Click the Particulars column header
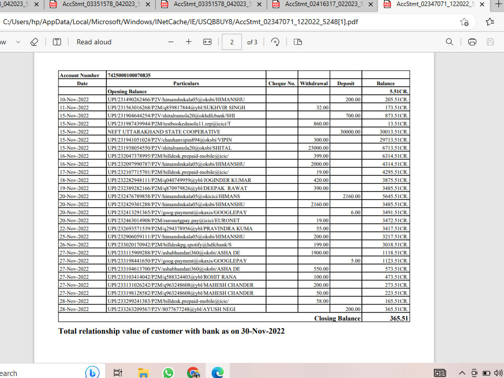This screenshot has height=378, width=504. (186, 83)
